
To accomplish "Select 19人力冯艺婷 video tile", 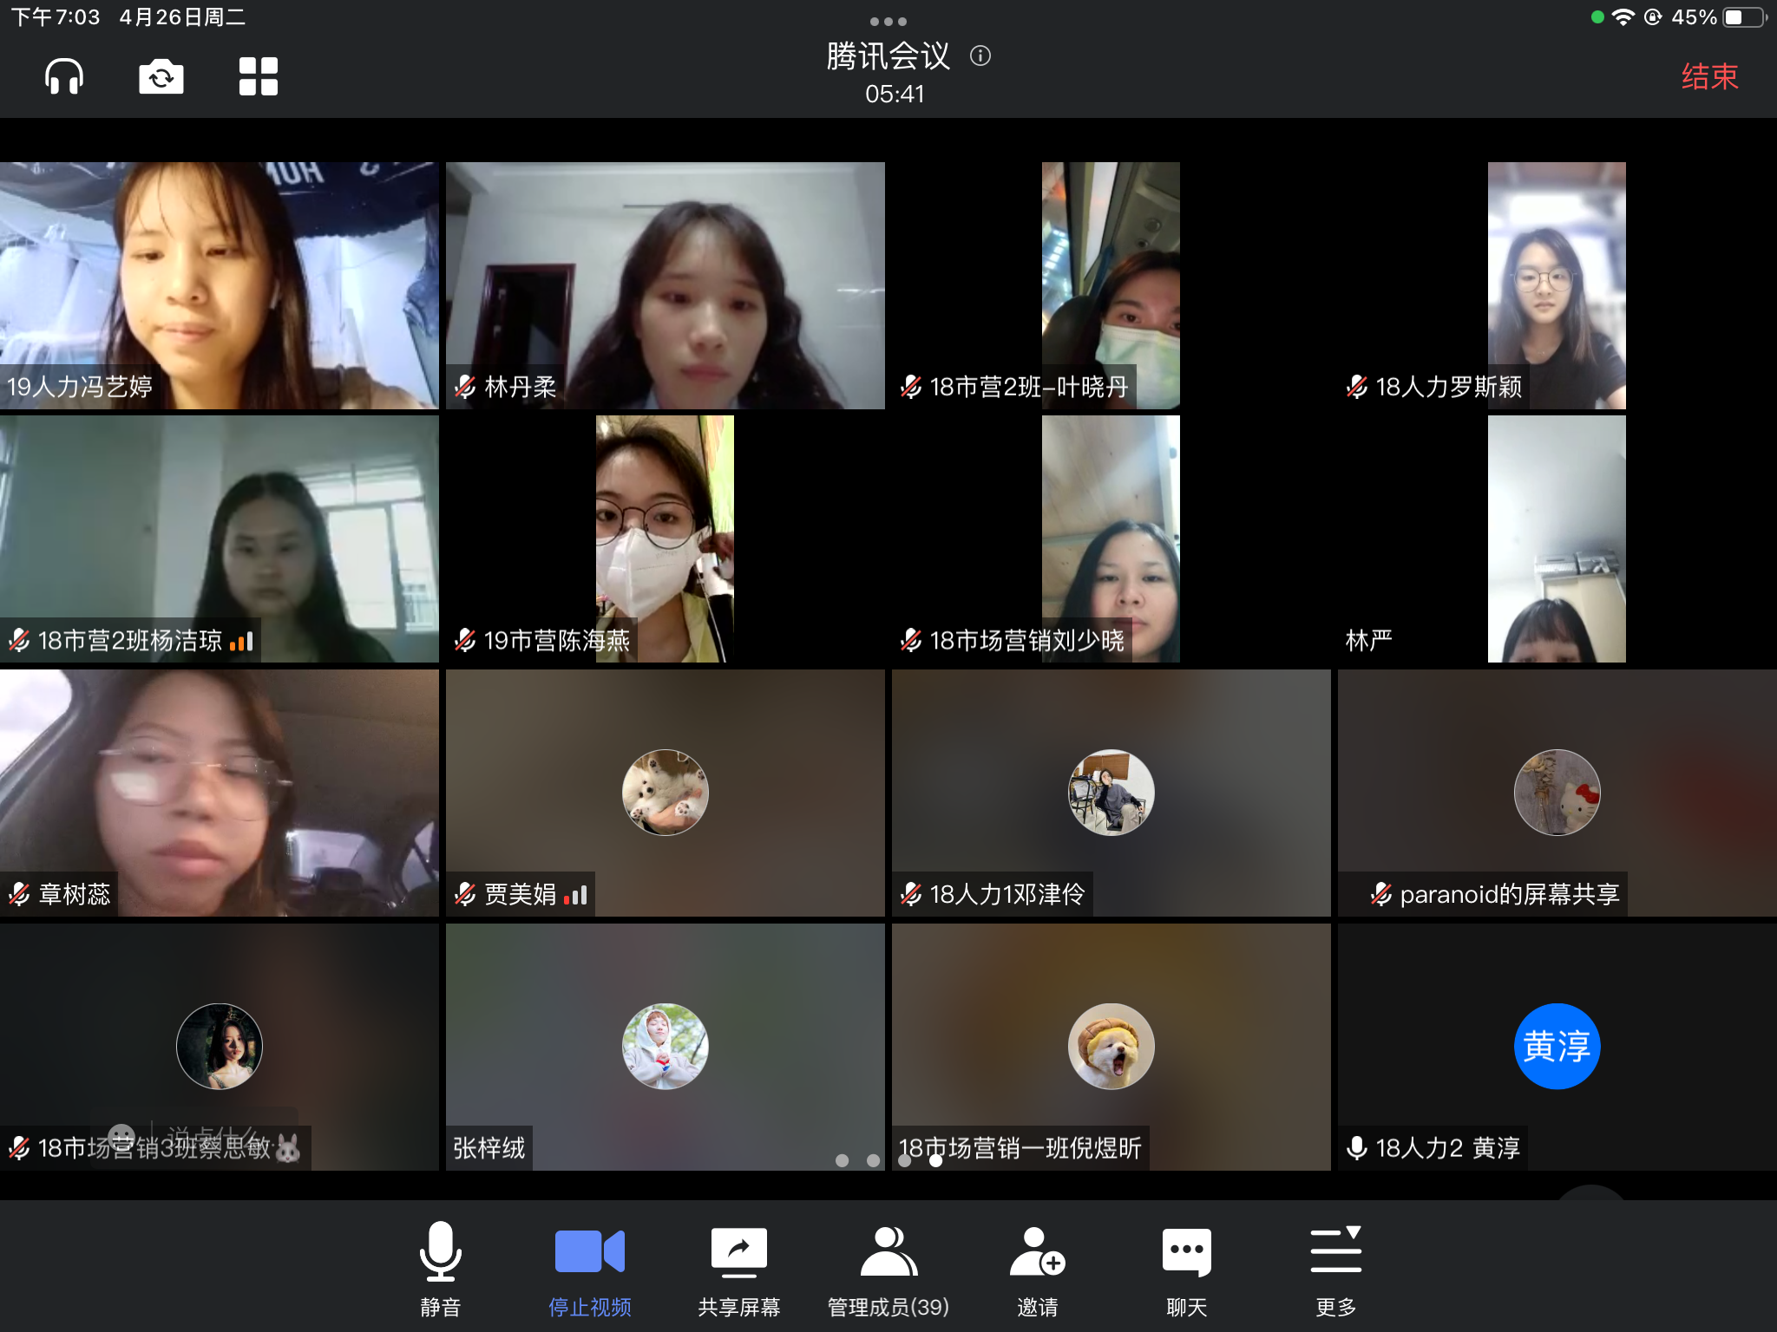I will pos(220,285).
